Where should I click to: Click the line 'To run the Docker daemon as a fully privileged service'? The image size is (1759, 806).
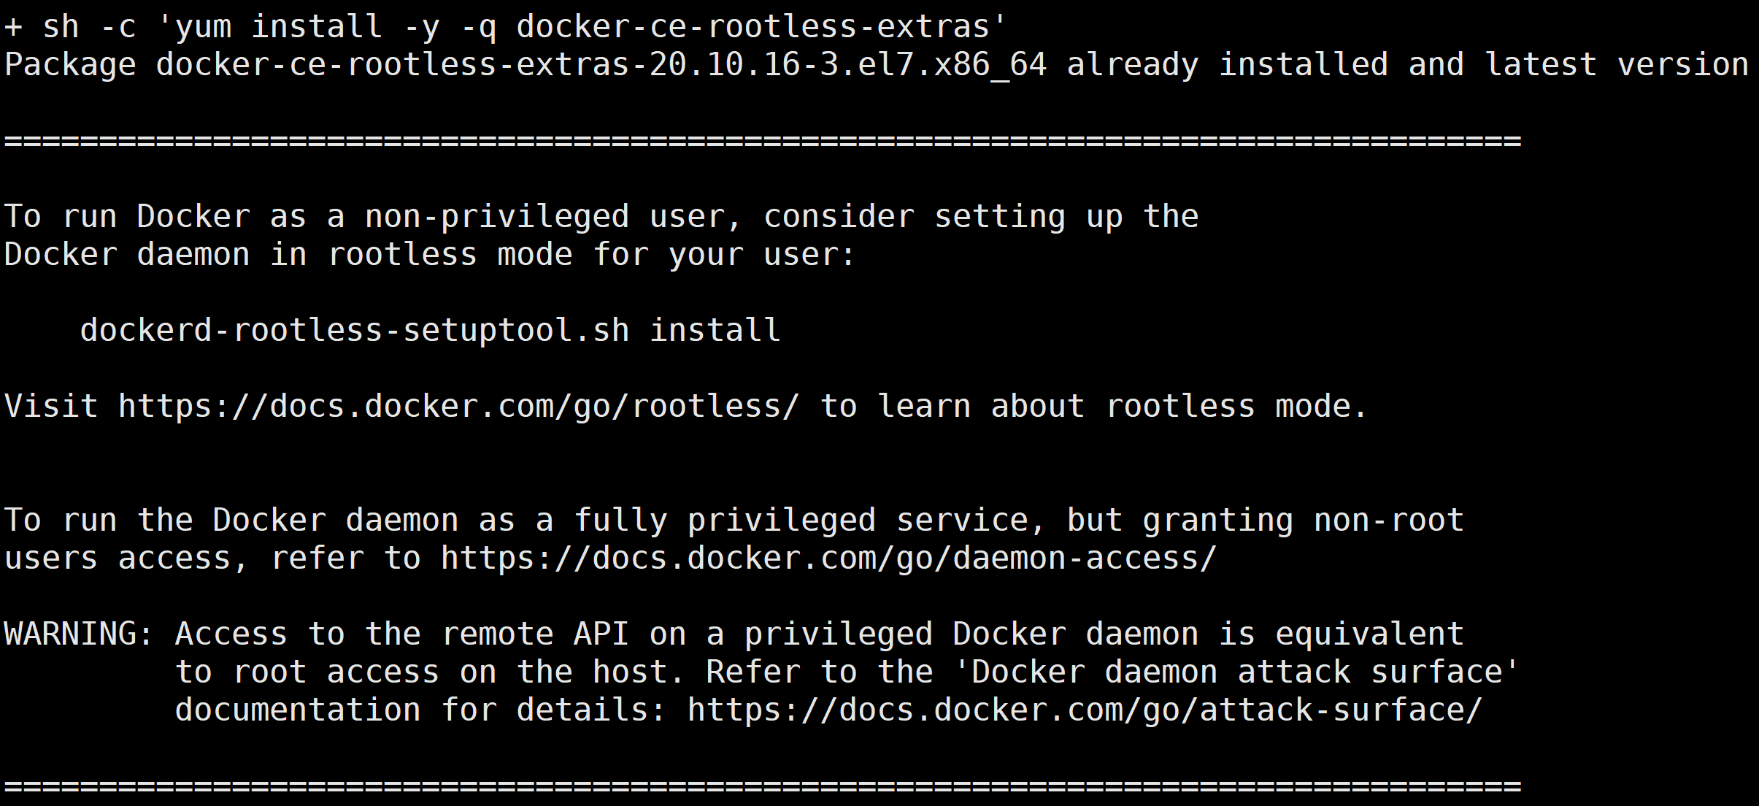click(x=526, y=521)
